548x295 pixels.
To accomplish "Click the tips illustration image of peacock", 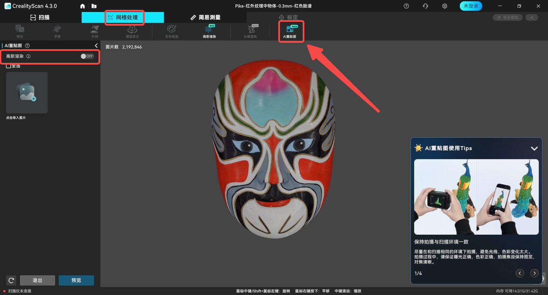I will [477, 197].
